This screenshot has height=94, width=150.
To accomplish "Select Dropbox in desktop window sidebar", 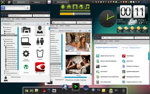I will [x=7, y=29].
